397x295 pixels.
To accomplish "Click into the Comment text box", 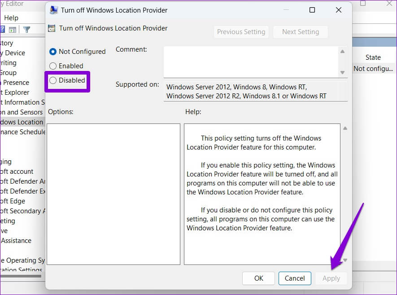I will [x=251, y=62].
